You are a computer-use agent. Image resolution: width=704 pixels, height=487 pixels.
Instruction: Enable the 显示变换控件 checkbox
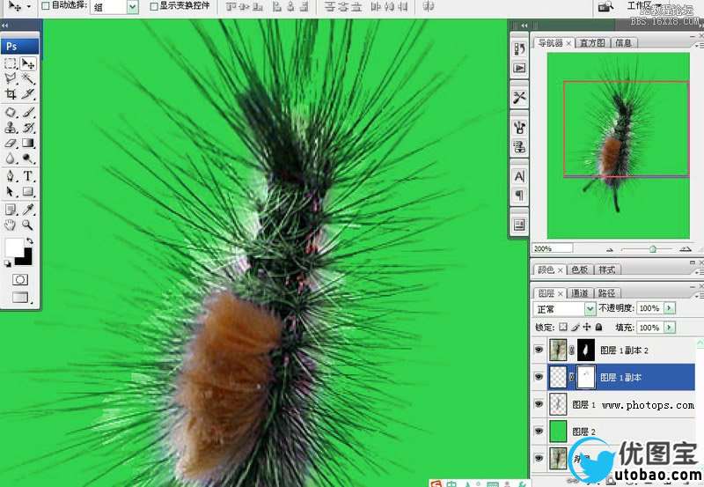pos(153,6)
